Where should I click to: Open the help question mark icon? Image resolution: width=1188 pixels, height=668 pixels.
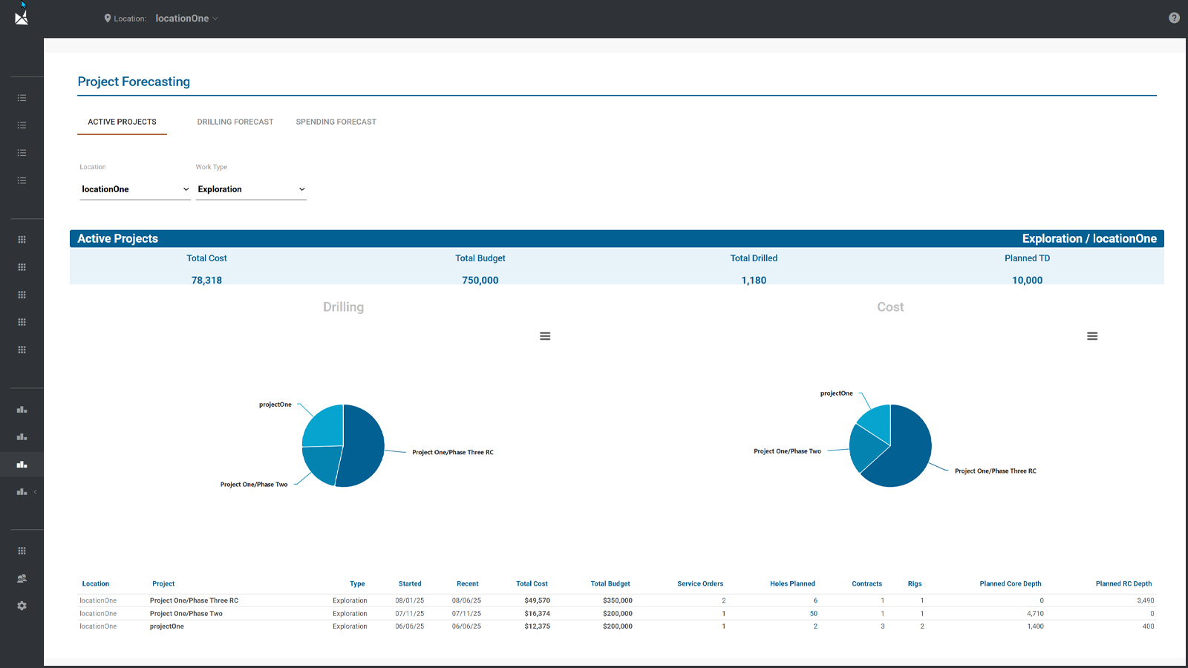tap(1174, 18)
